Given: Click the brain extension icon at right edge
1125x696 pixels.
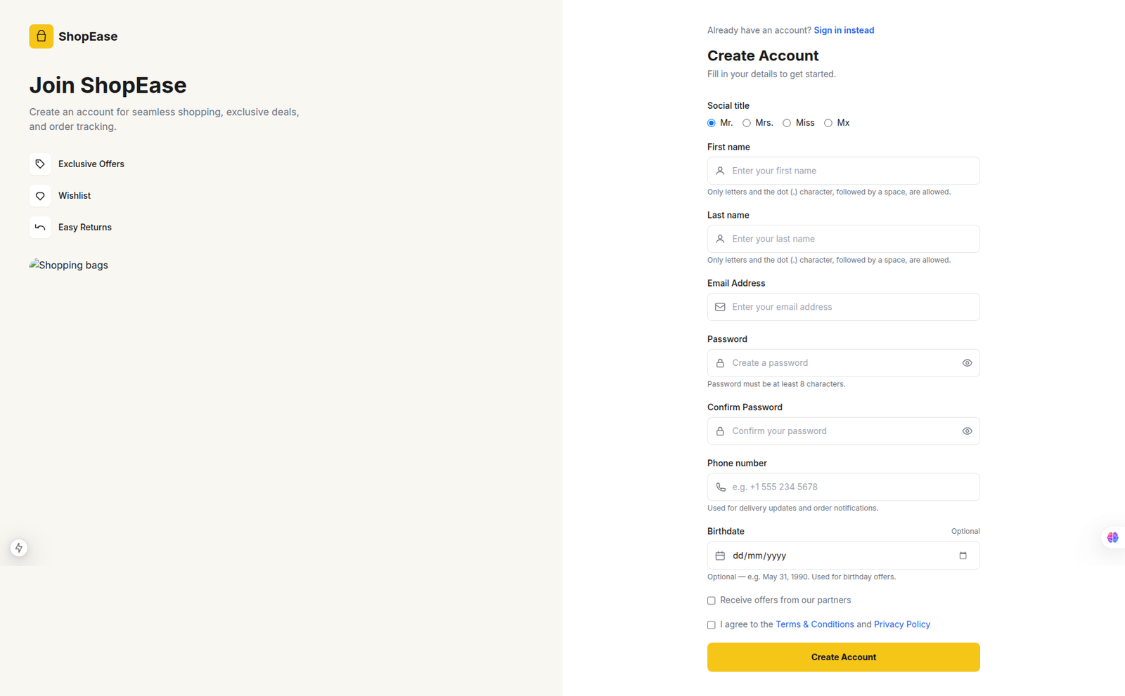Looking at the screenshot, I should [1112, 537].
